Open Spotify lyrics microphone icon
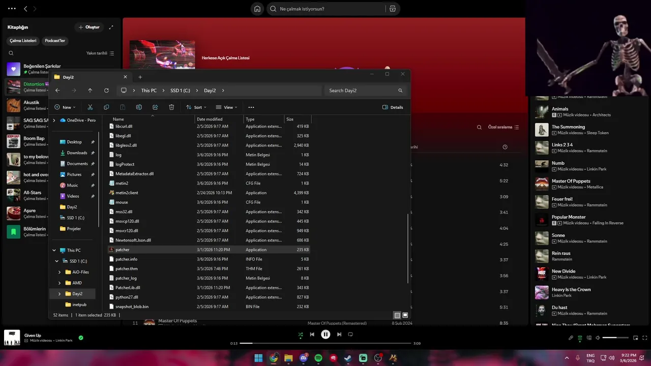Viewport: 651px width, 366px height. tap(571, 338)
